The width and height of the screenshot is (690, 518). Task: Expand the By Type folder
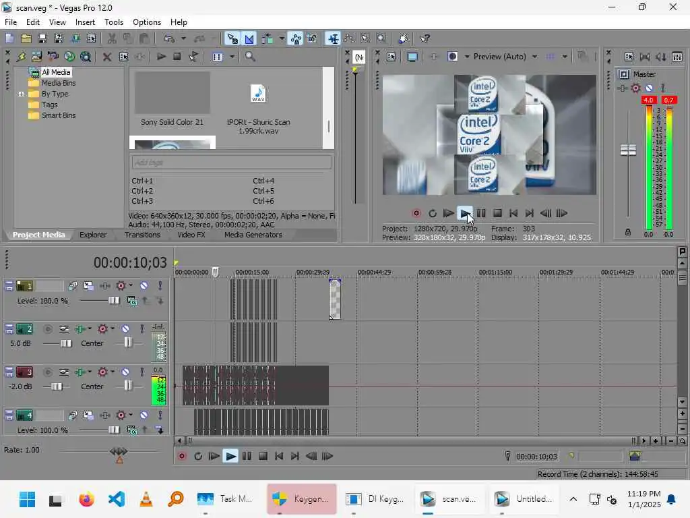pyautogui.click(x=21, y=94)
